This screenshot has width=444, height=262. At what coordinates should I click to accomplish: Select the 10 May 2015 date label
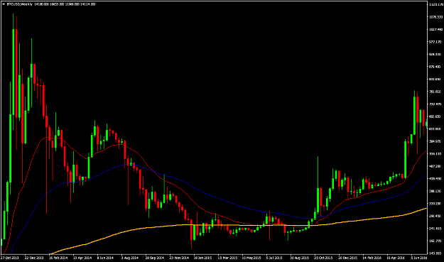tap(251, 258)
